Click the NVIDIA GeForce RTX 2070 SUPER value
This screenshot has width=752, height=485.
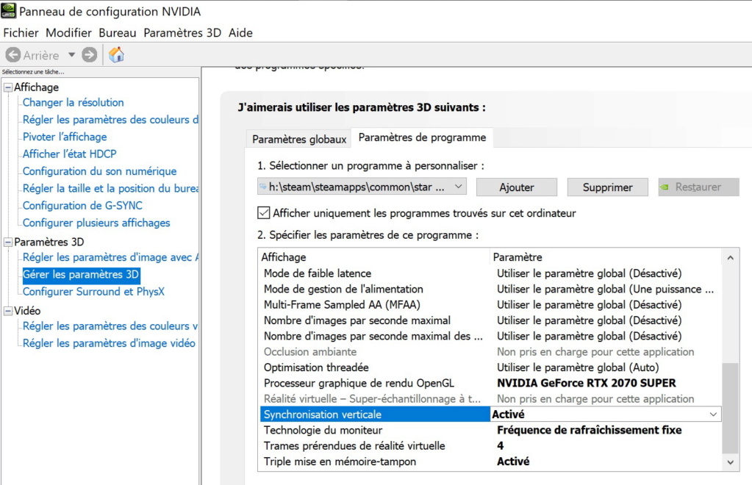pos(586,384)
